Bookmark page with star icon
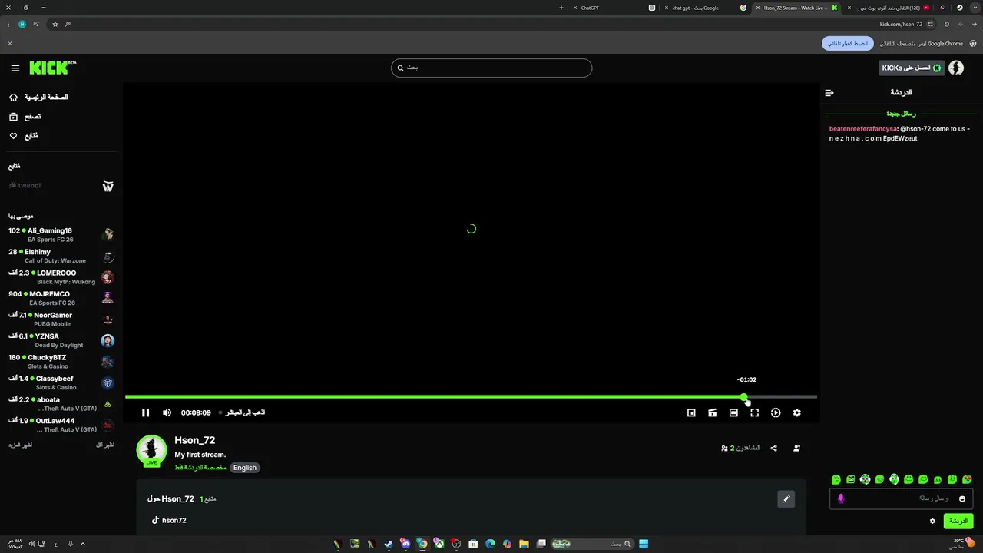The width and height of the screenshot is (983, 553). tap(55, 25)
